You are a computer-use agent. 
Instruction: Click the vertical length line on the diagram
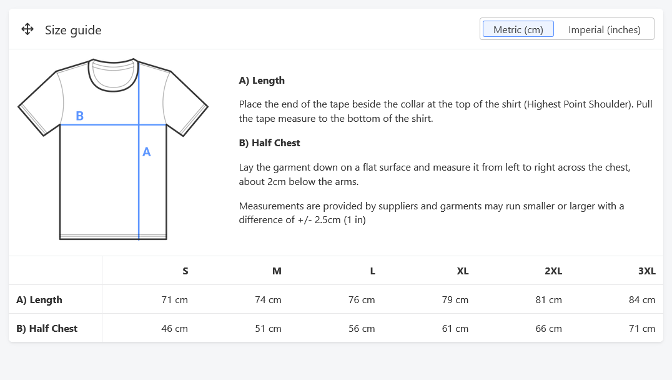(138, 187)
